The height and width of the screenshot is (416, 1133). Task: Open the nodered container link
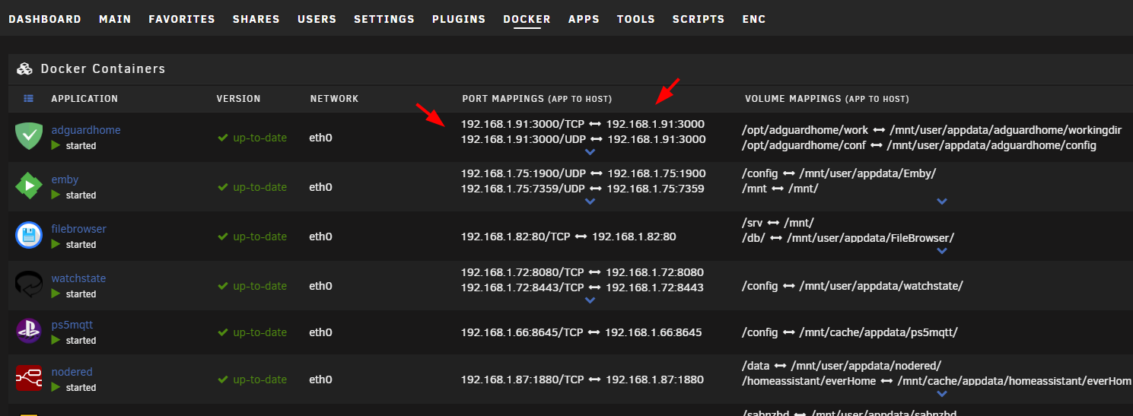pos(72,372)
